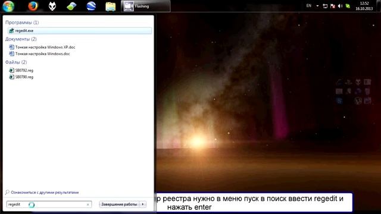Click the 580790.reg file icon
Viewport: 381px width, 214px height.
(x=11, y=77)
